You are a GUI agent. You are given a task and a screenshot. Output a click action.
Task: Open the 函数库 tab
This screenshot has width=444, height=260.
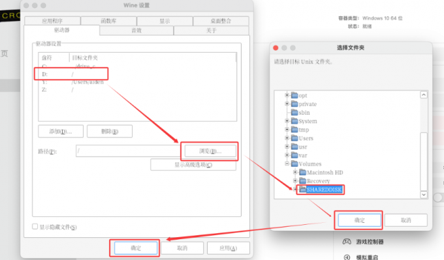click(x=108, y=21)
